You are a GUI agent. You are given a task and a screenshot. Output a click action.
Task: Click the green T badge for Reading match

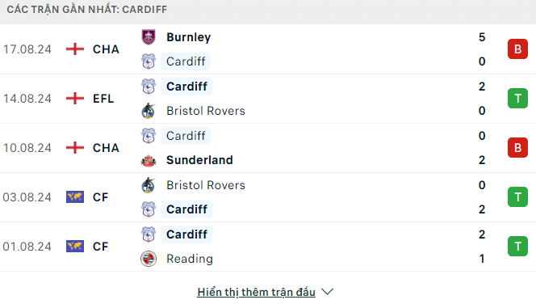[x=517, y=247]
